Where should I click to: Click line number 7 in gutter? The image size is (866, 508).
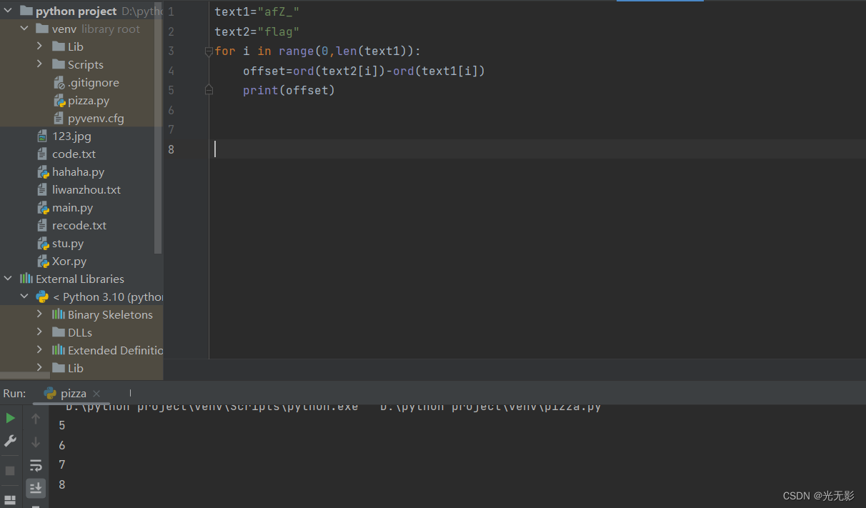tap(171, 129)
